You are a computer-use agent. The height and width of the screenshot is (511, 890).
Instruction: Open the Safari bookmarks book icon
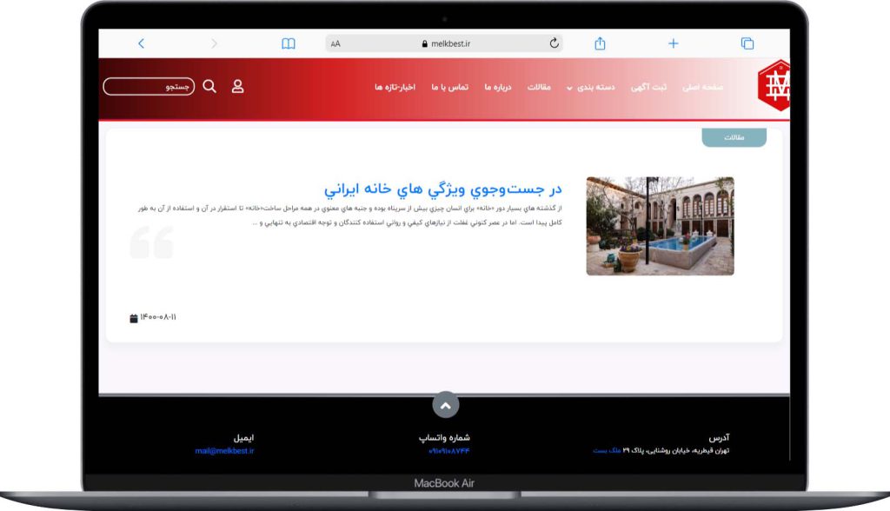coord(289,43)
